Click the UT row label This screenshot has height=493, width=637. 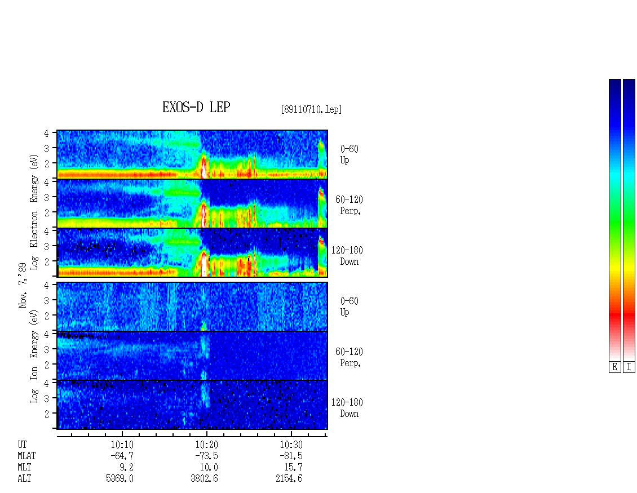(x=22, y=445)
